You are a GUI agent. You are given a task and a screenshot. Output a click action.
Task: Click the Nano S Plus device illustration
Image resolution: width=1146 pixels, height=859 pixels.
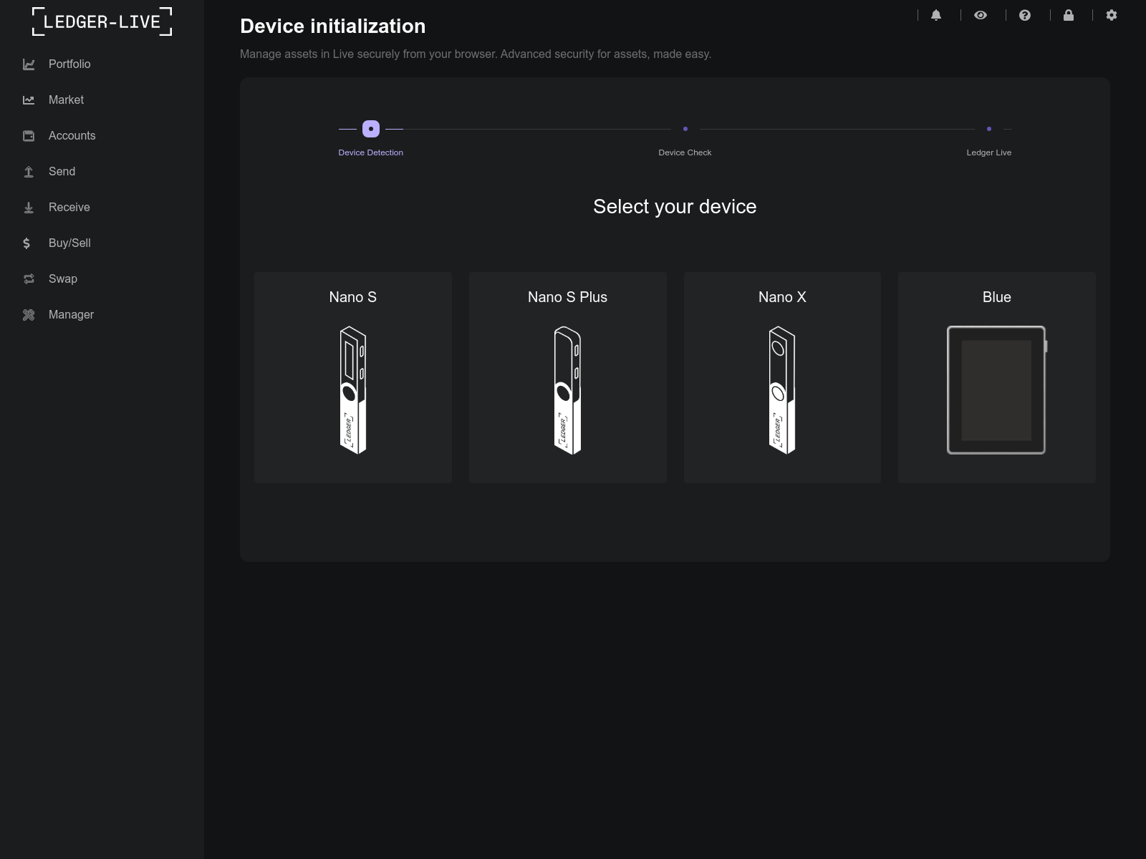click(x=568, y=390)
